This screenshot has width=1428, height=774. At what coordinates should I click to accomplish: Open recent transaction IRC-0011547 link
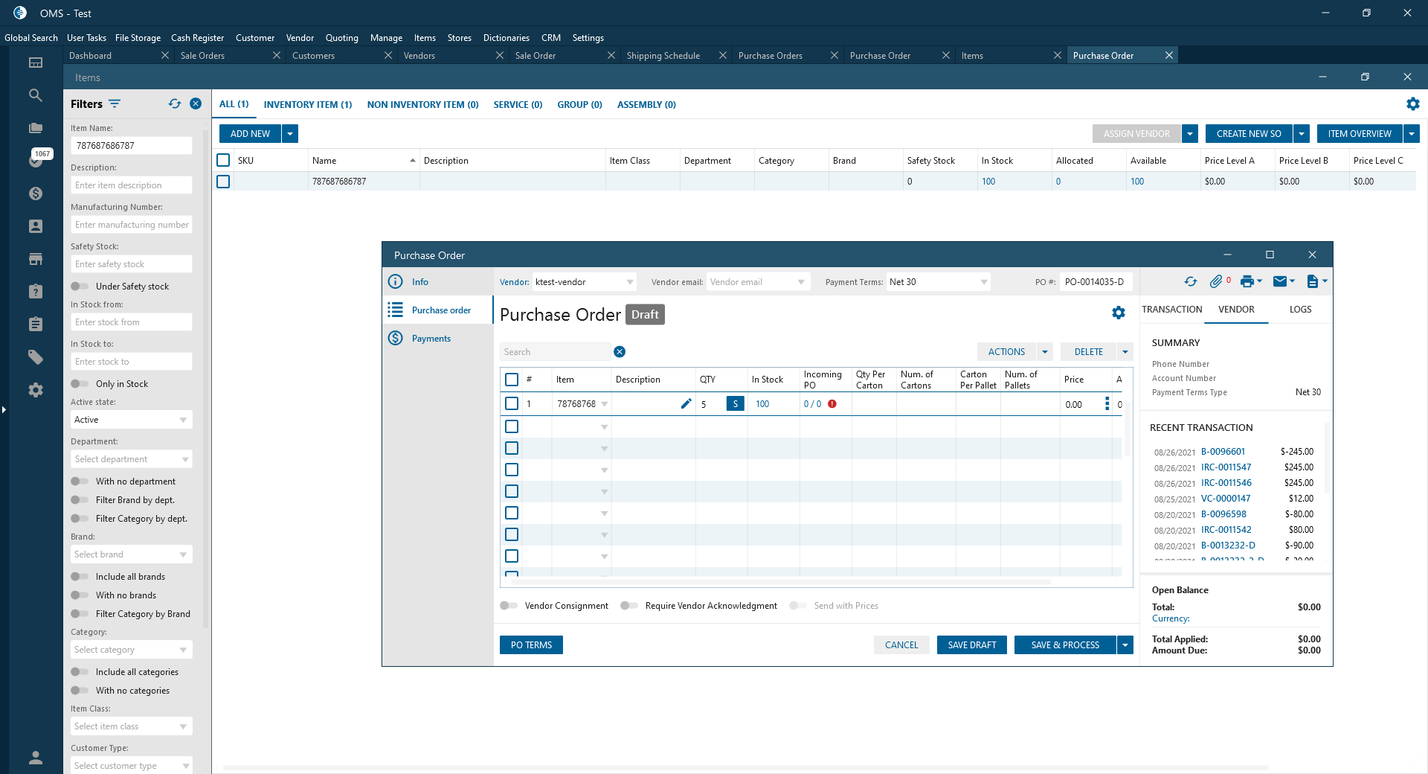(1226, 467)
